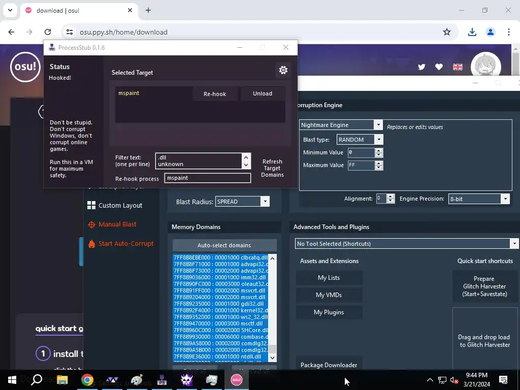Bookmark this page with the star icon
The width and height of the screenshot is (520, 390).
point(447,32)
